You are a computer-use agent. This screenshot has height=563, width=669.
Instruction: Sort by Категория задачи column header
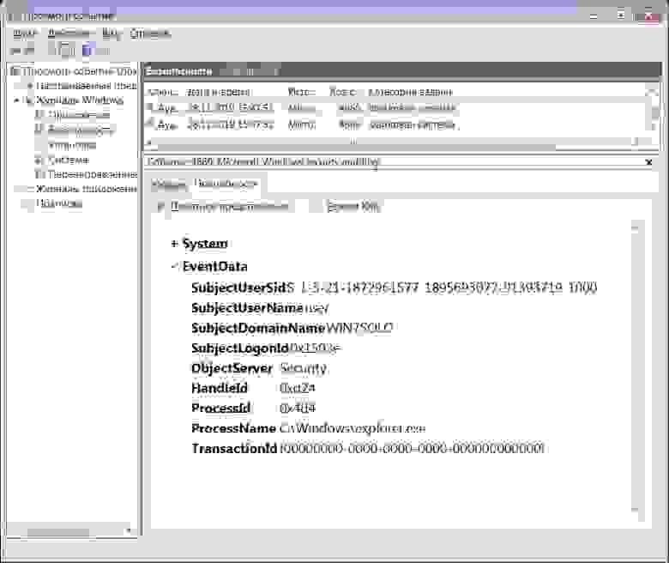point(411,92)
